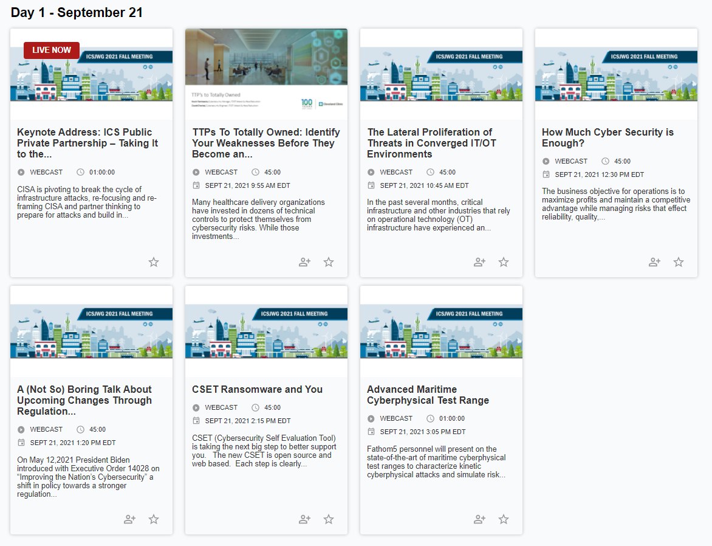Image resolution: width=712 pixels, height=546 pixels.
Task: Open CSET Ransomware and You title
Action: [257, 390]
